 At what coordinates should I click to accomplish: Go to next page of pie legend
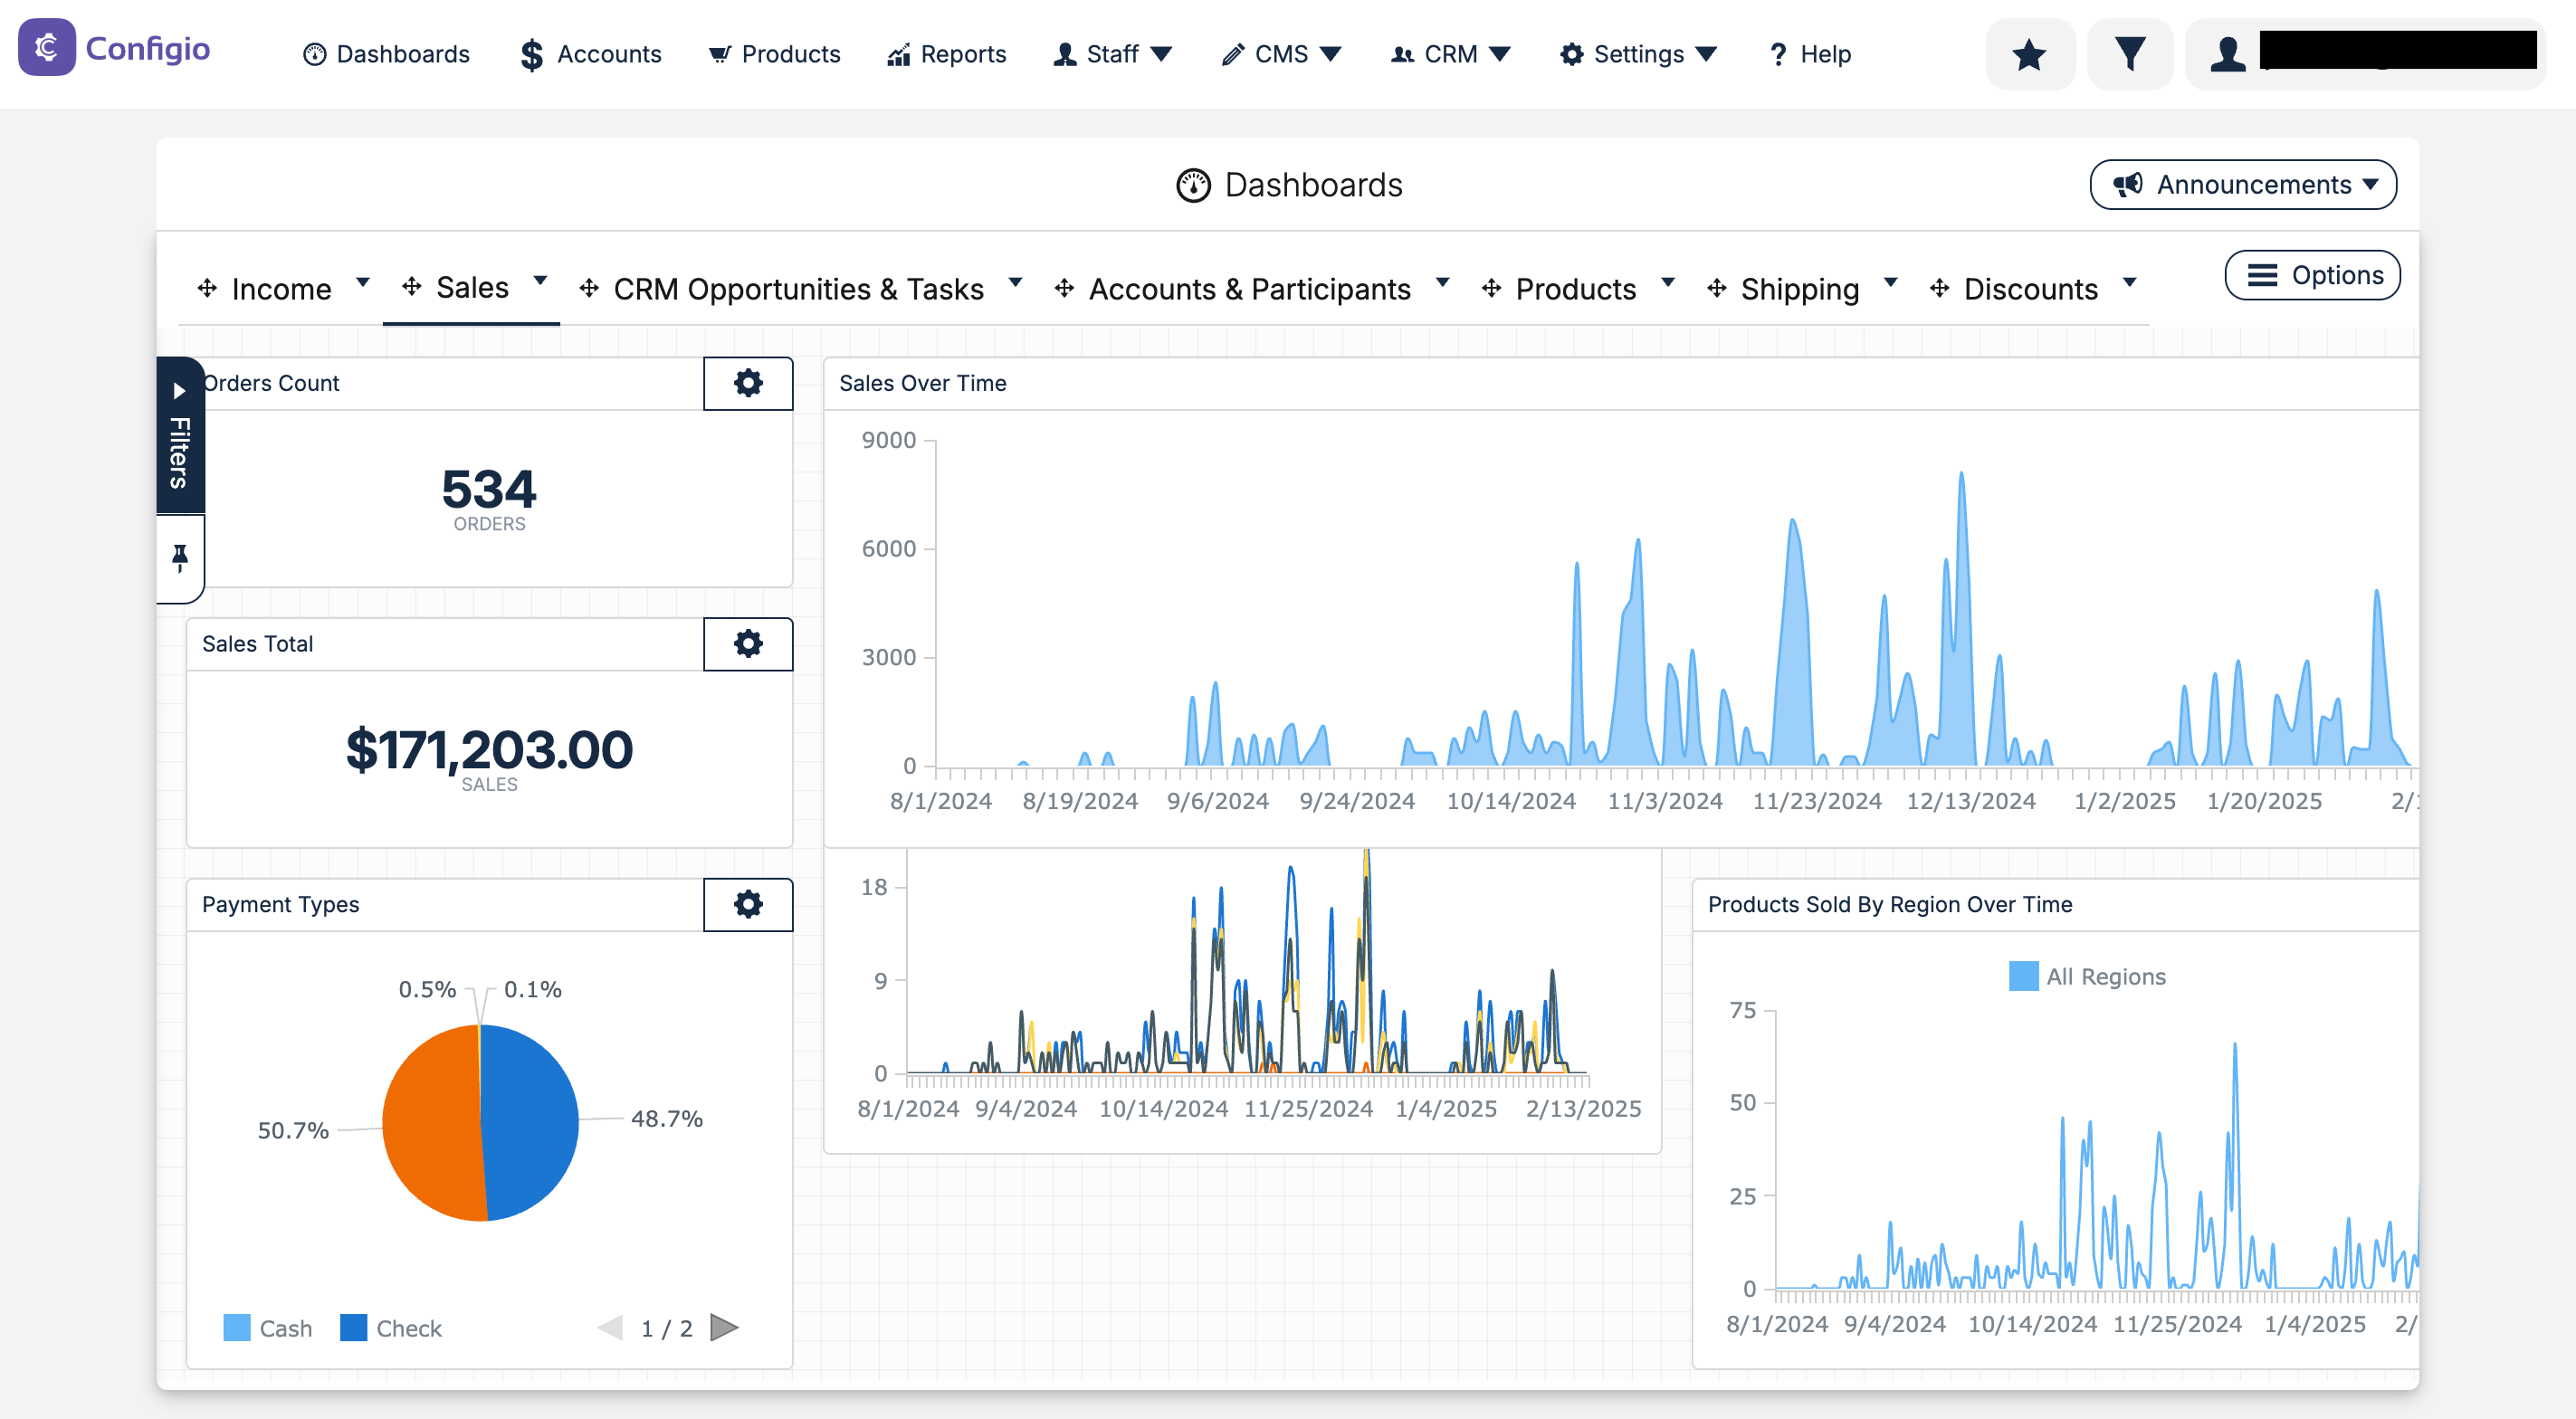click(x=724, y=1327)
